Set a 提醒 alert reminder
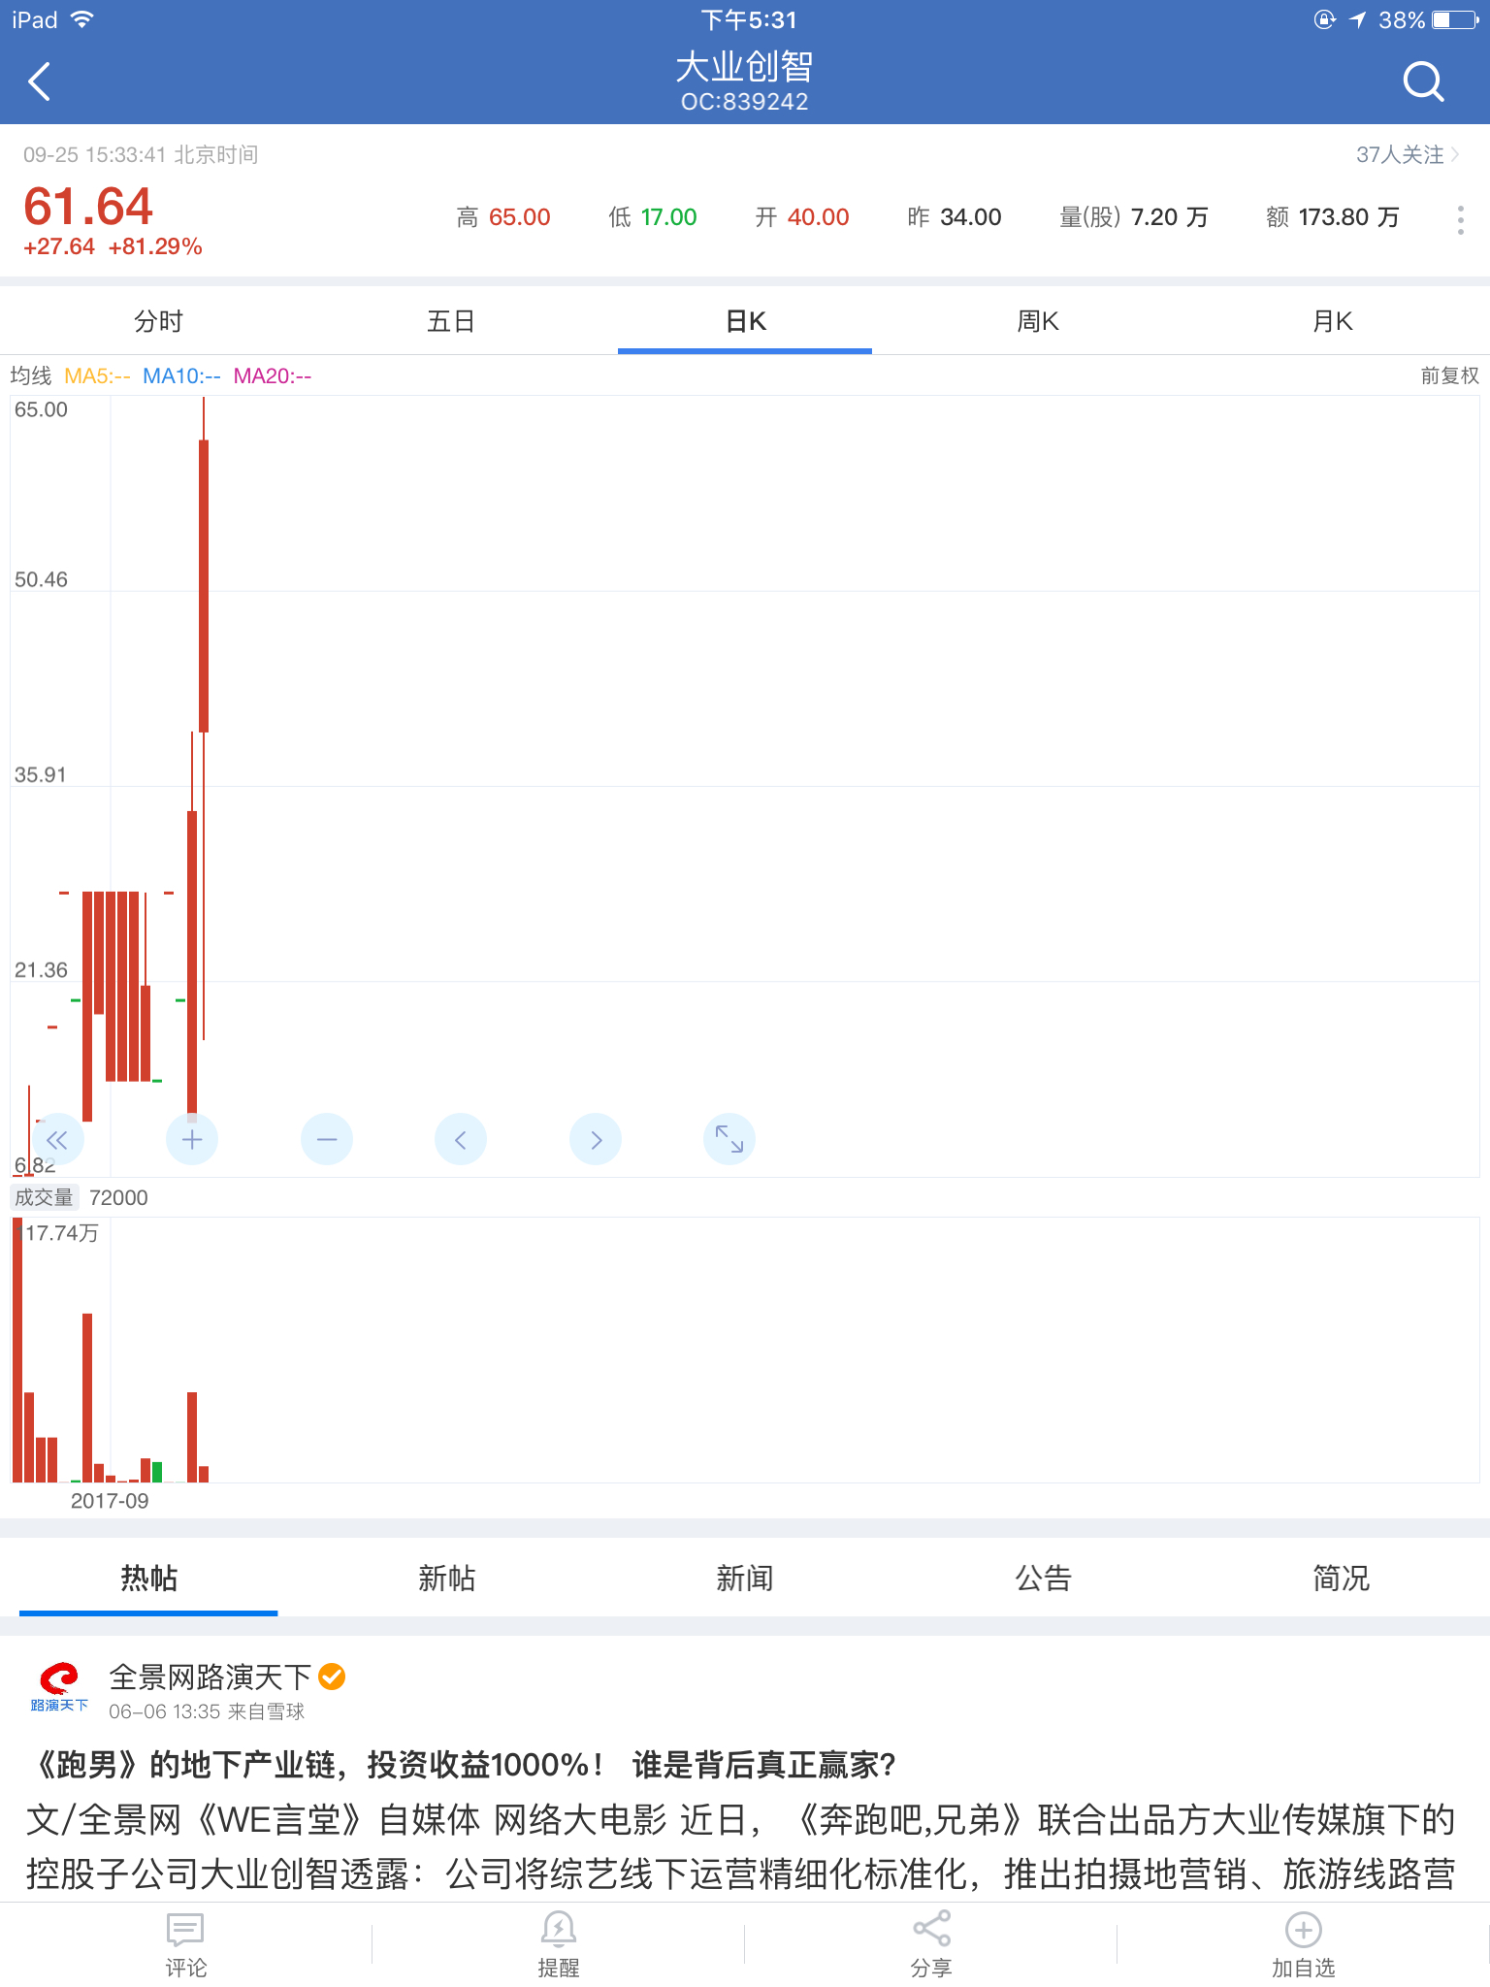 click(559, 1944)
